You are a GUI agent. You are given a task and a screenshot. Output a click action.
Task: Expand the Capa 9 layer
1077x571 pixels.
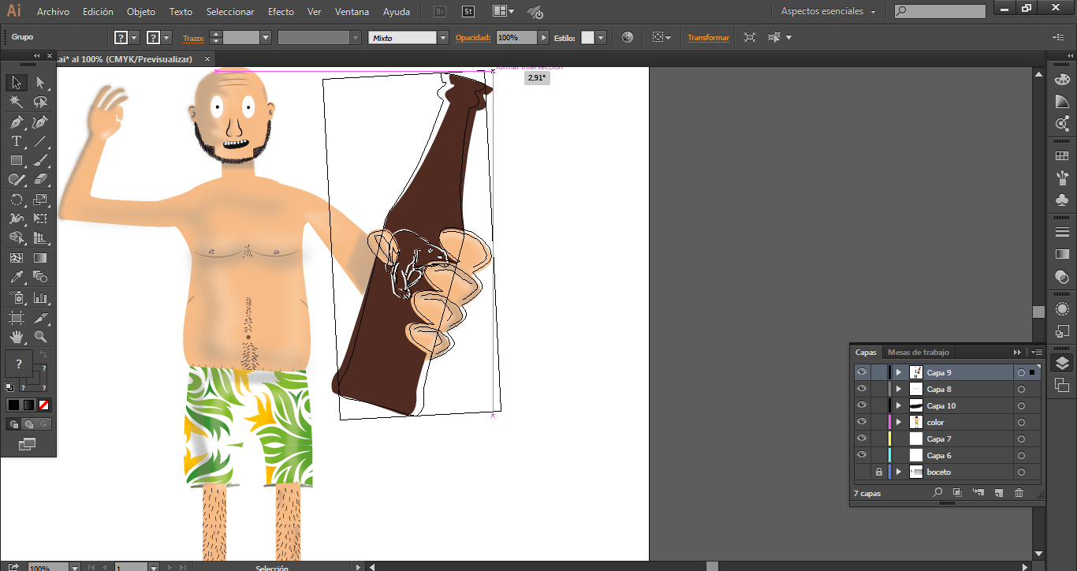coord(899,372)
